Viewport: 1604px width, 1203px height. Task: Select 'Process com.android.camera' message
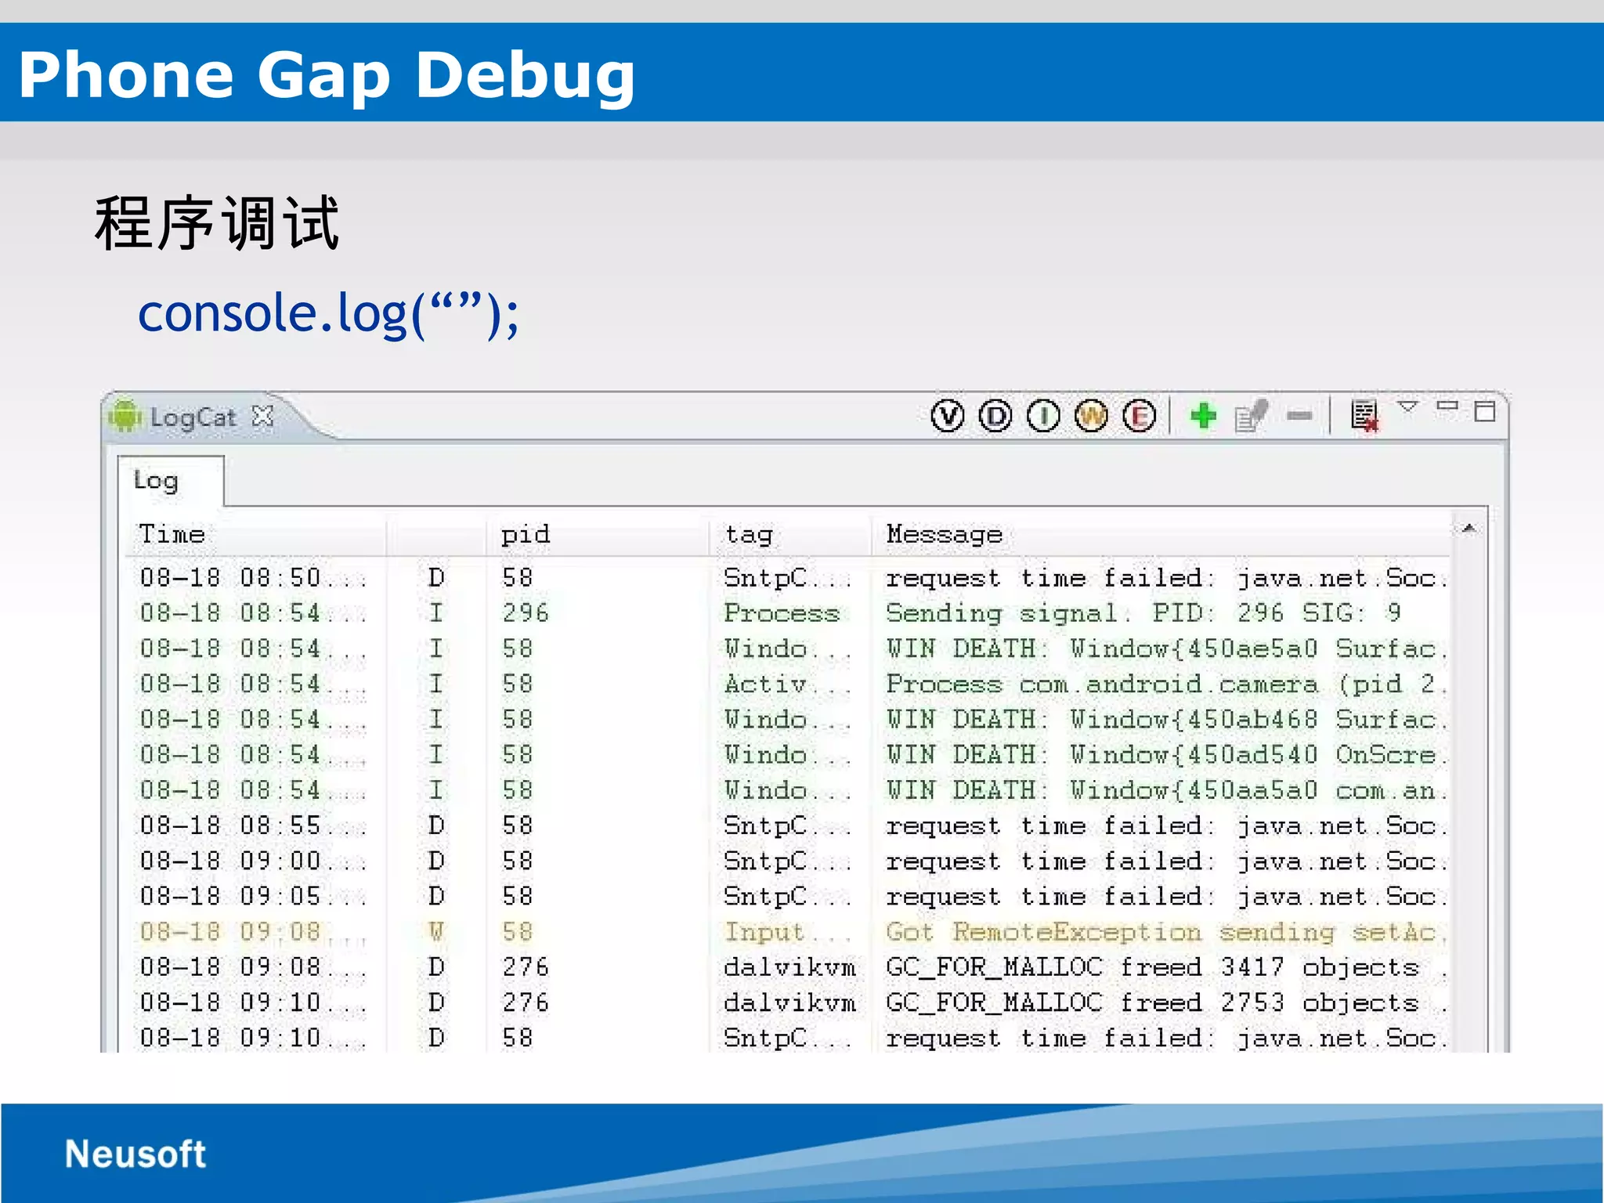(x=1167, y=684)
